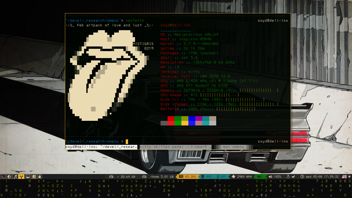Click the yellow terminal cursor at prompt
Viewport: 352px width, 198px height.
pos(127,141)
